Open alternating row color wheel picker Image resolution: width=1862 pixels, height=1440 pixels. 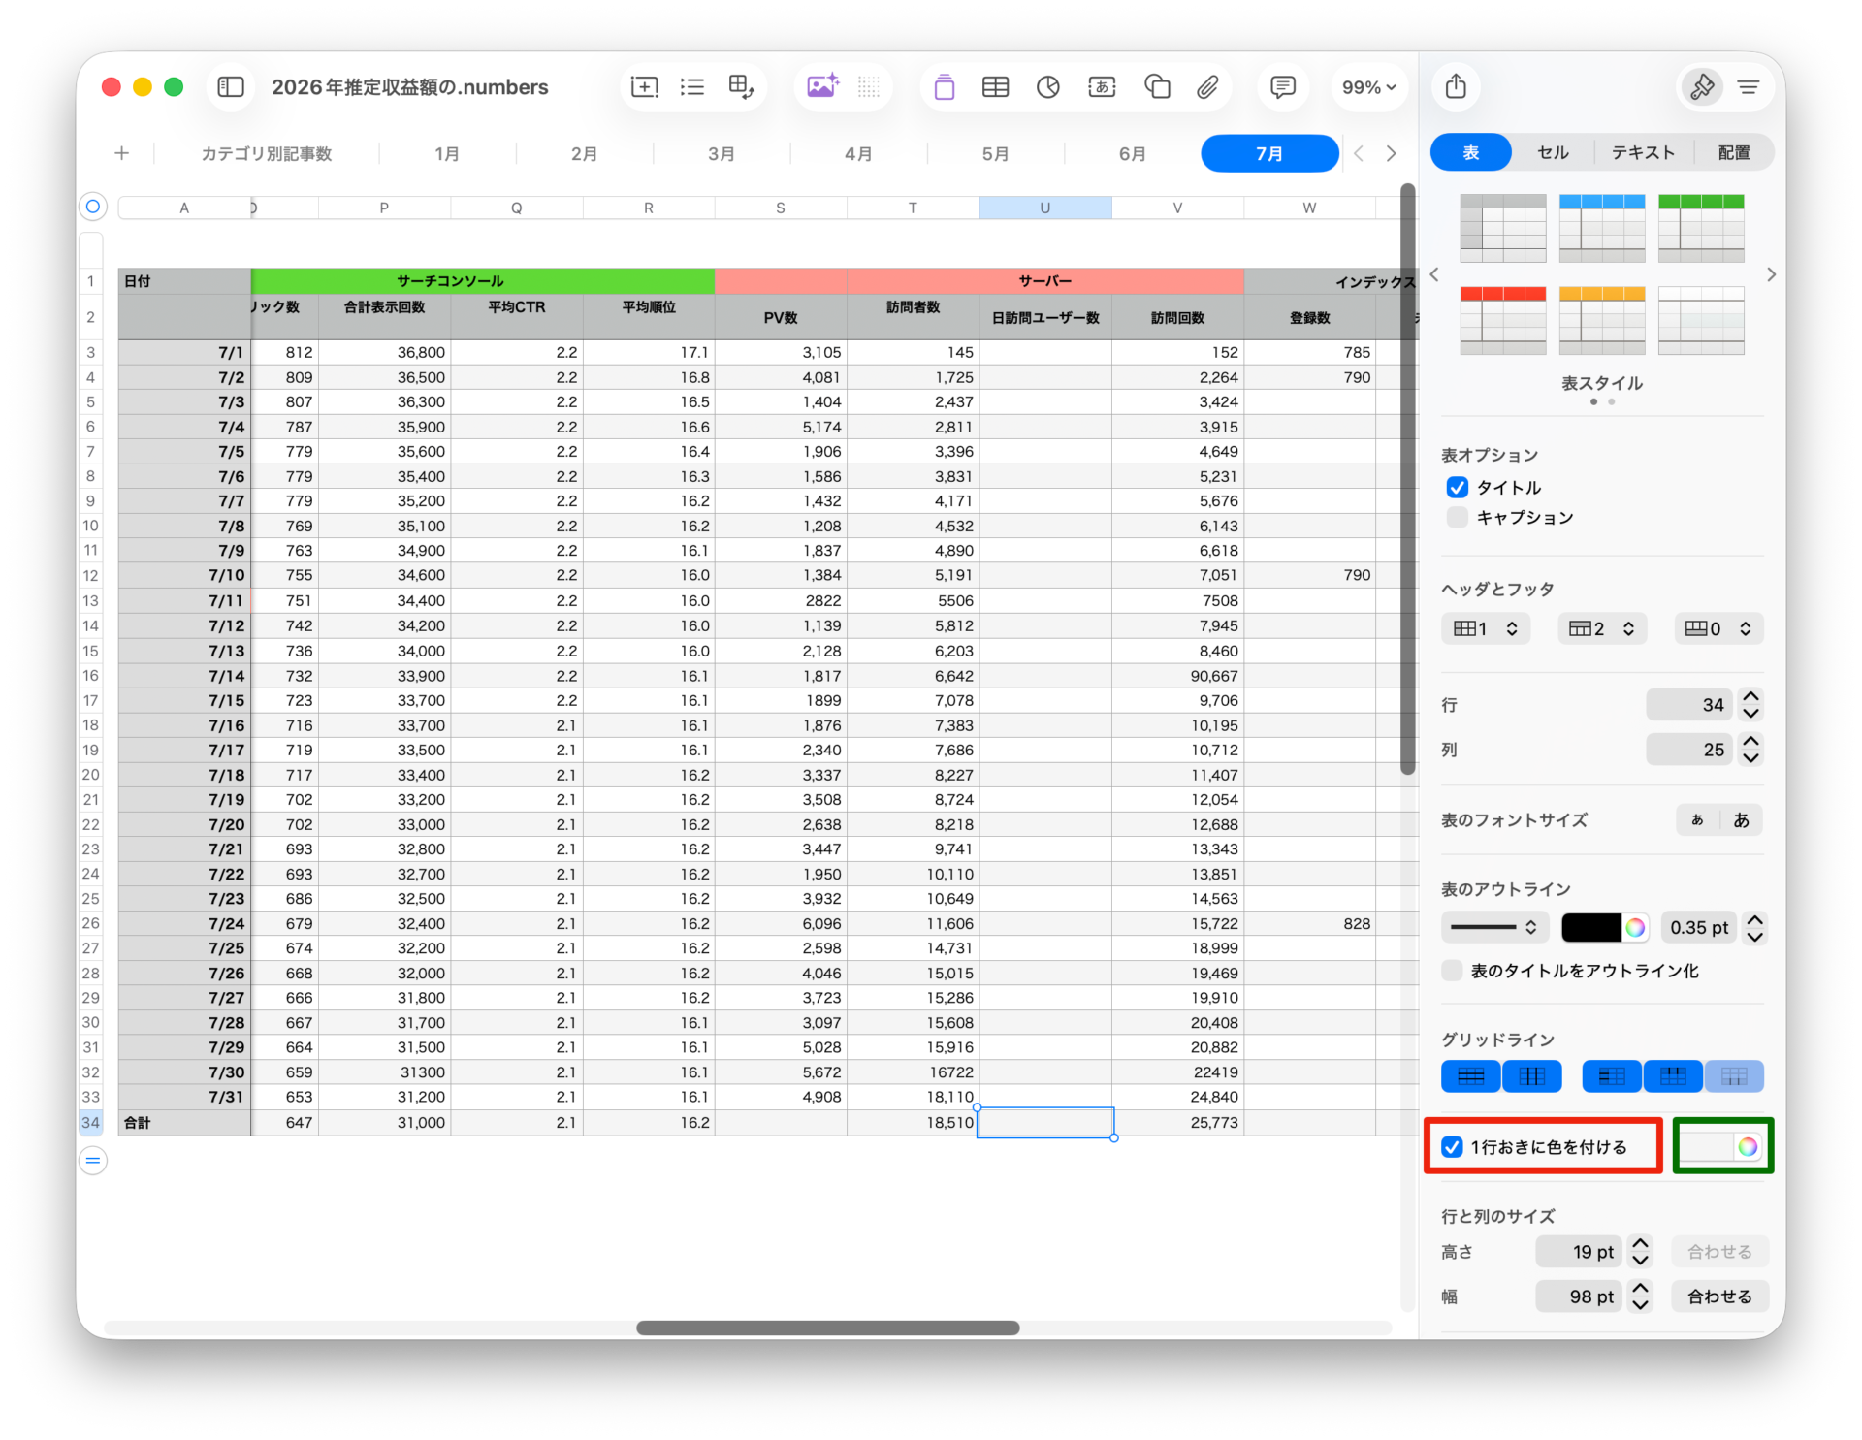coord(1748,1147)
